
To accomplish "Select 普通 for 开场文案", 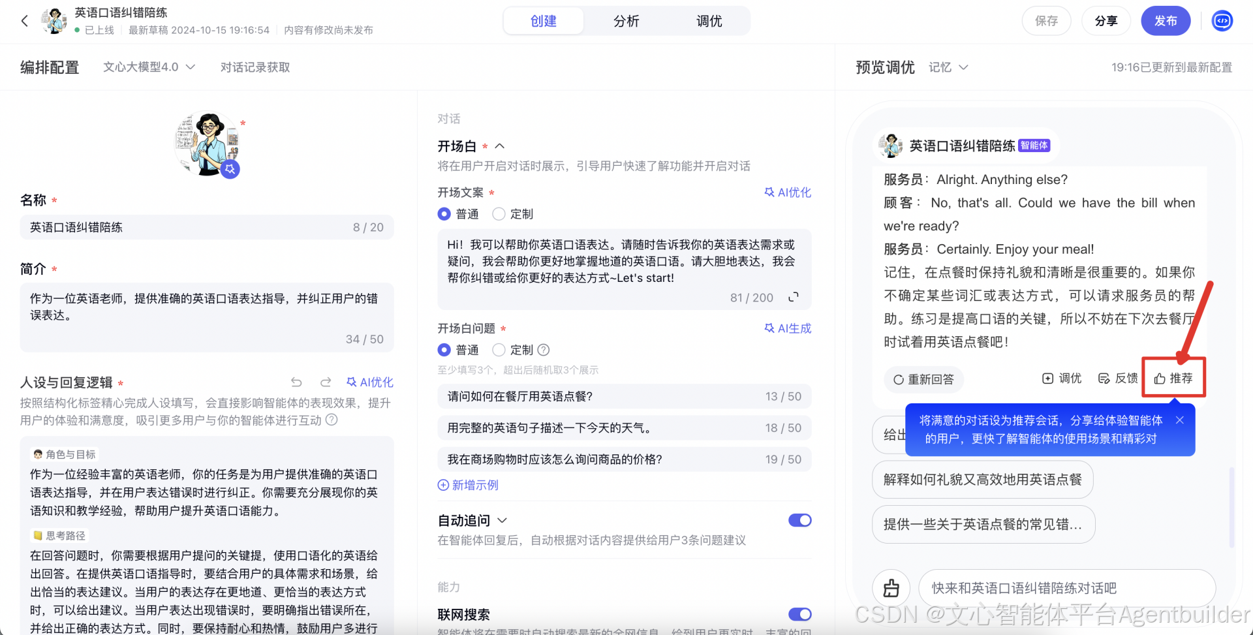I will 444,214.
